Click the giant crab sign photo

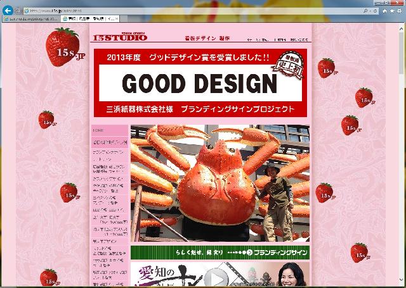[220, 183]
